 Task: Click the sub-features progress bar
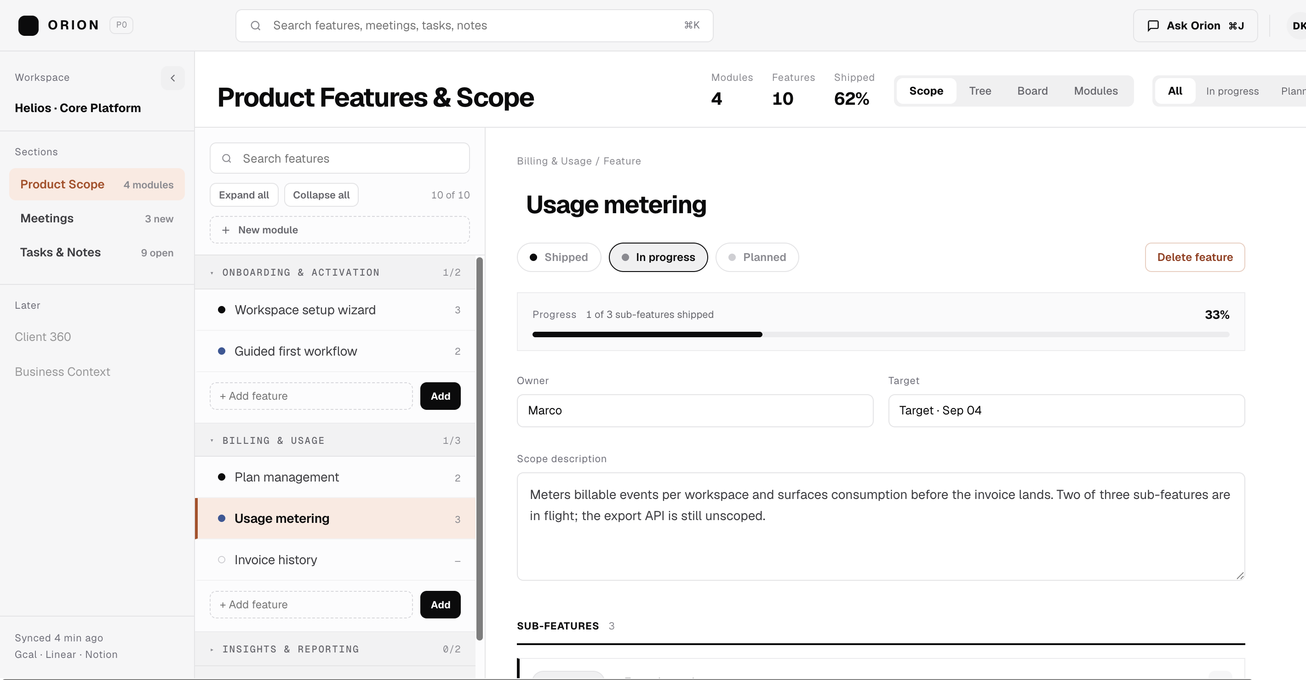tap(881, 334)
